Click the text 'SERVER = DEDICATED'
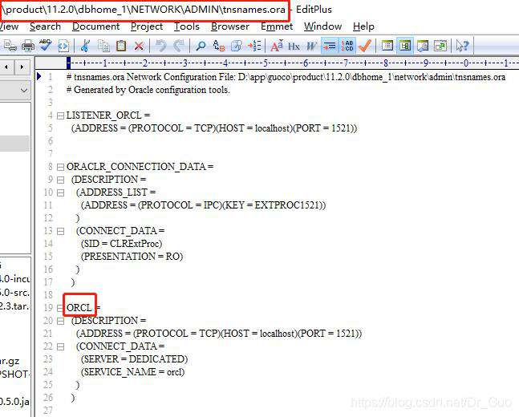 click(134, 359)
